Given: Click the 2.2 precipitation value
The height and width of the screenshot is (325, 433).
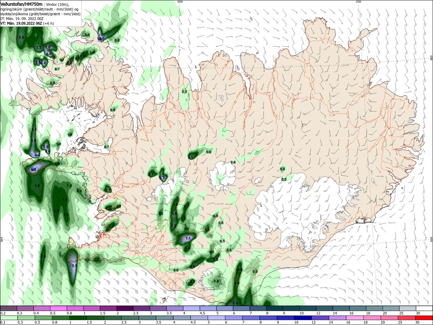Looking at the screenshot, I should pos(192,282).
